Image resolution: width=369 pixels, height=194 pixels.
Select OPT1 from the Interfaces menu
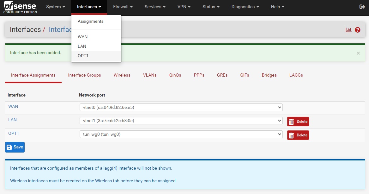point(84,56)
